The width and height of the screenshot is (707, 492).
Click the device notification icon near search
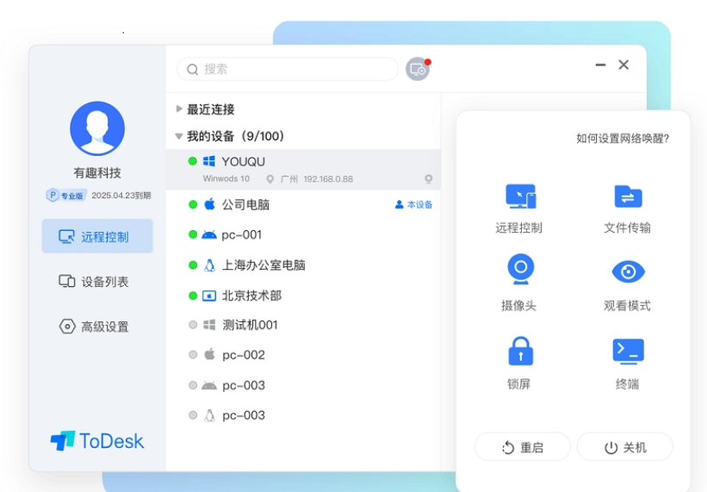pyautogui.click(x=418, y=69)
